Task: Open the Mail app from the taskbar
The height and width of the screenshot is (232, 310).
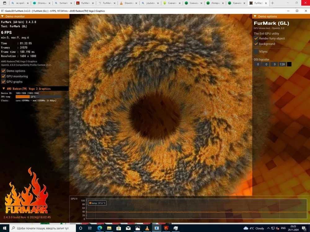Action: point(128,228)
